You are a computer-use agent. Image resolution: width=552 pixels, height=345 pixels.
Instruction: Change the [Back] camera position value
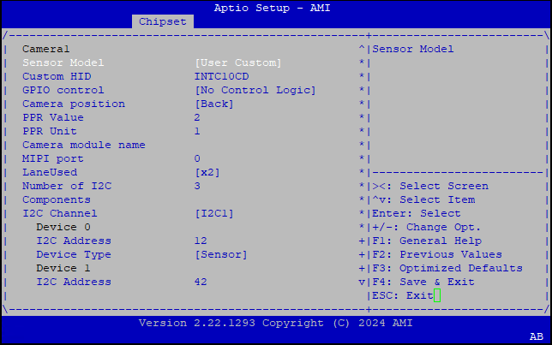(214, 104)
